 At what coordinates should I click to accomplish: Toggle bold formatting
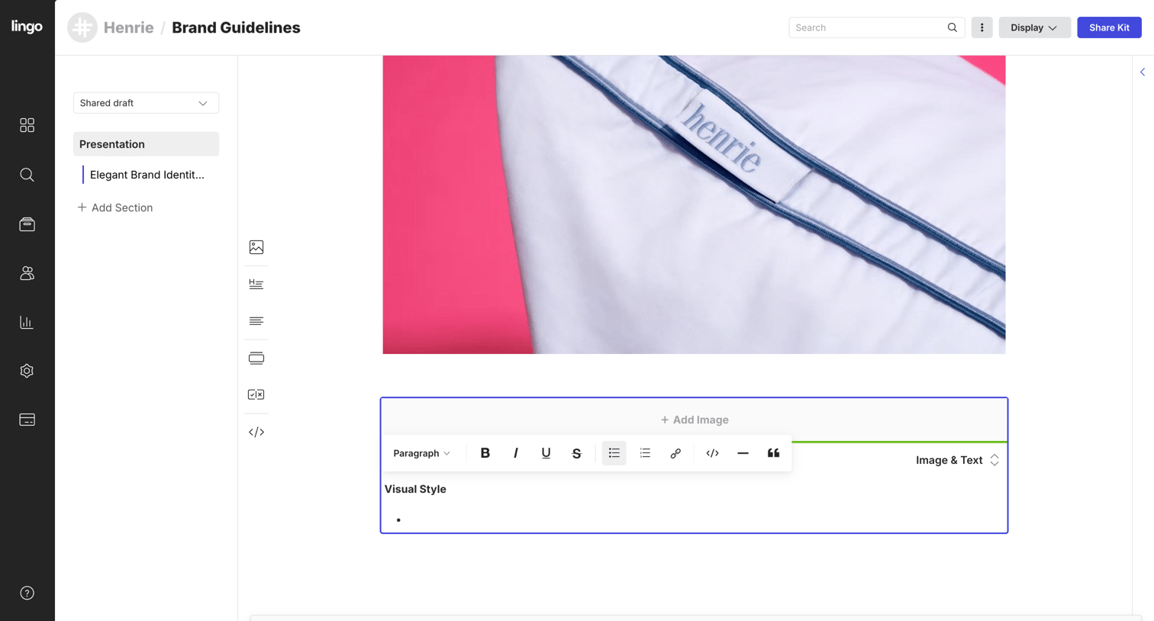[485, 453]
